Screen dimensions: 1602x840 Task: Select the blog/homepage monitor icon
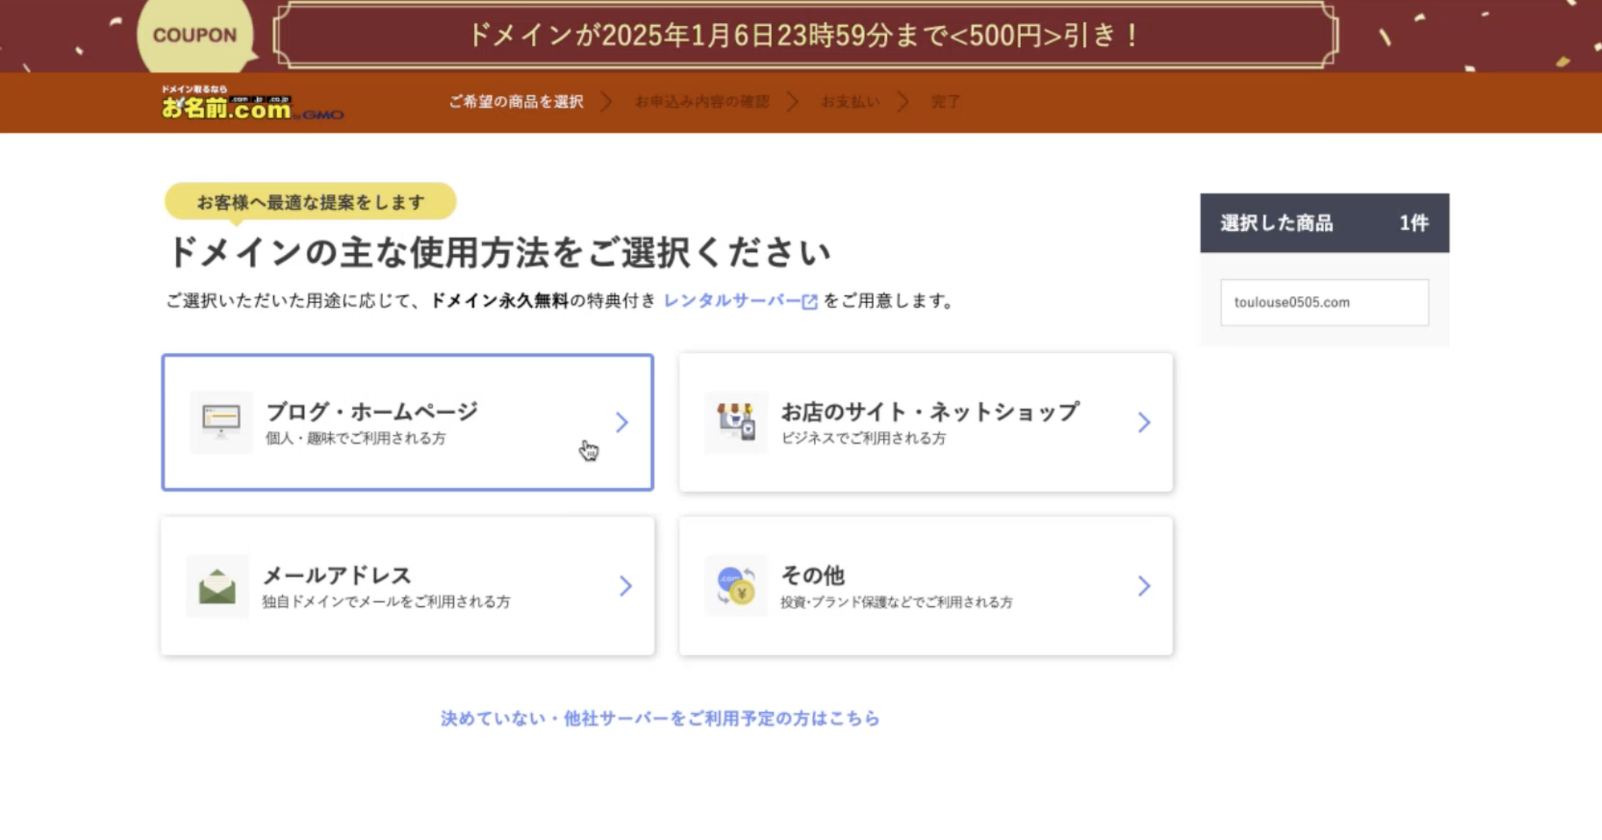coord(221,422)
